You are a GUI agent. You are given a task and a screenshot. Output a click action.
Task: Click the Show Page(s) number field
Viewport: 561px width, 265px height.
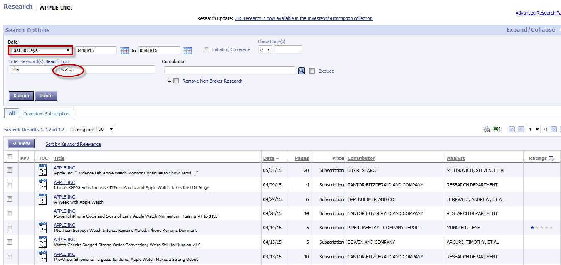point(288,49)
